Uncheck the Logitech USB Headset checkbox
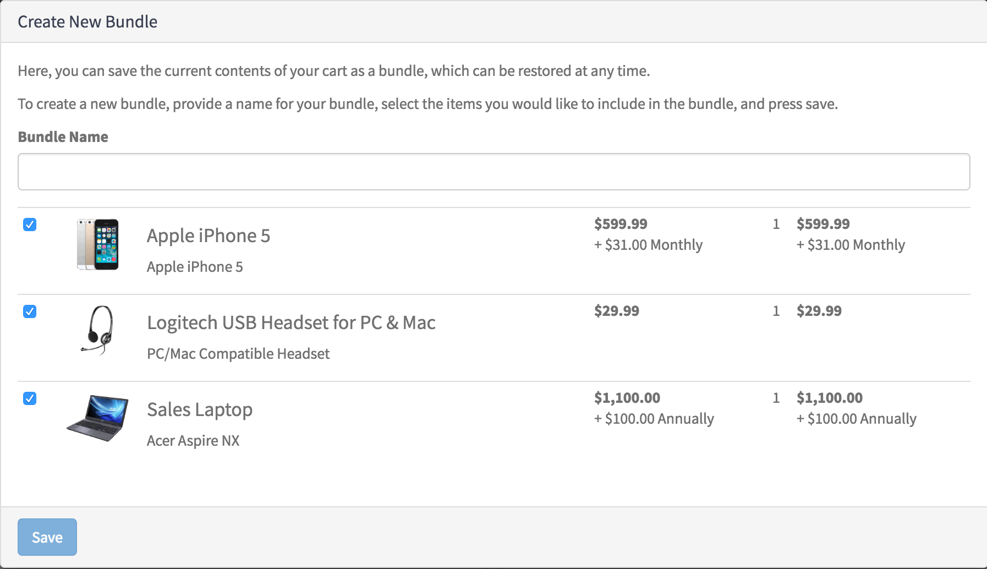This screenshot has height=569, width=987. [x=30, y=311]
